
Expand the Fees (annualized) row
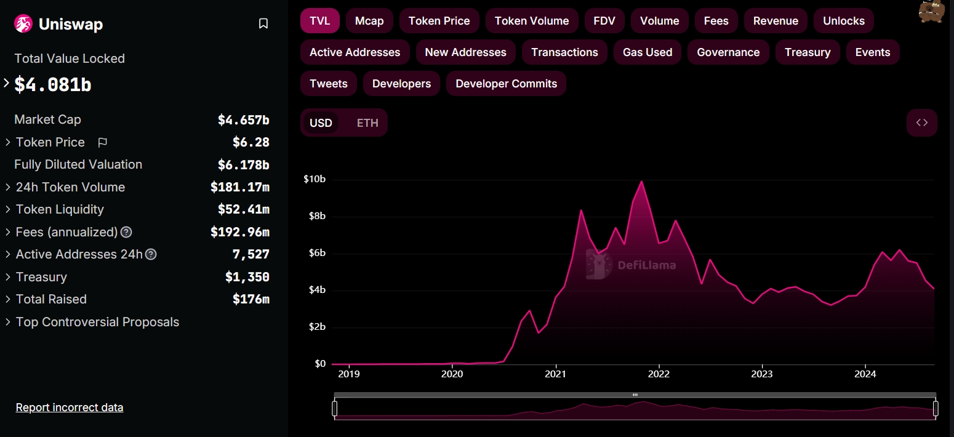coord(8,232)
